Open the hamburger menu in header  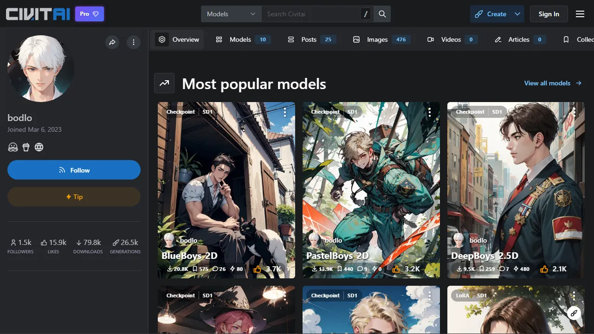(x=580, y=14)
